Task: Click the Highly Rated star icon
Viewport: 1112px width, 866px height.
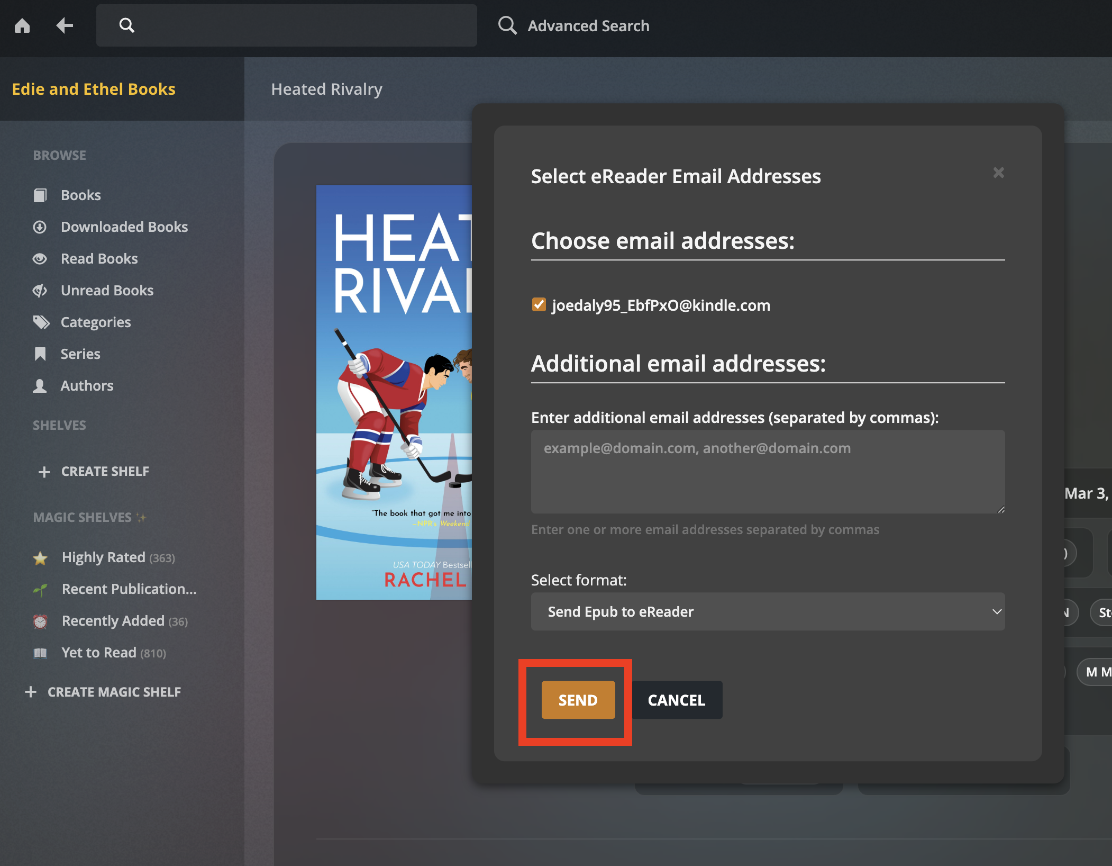Action: (x=40, y=558)
